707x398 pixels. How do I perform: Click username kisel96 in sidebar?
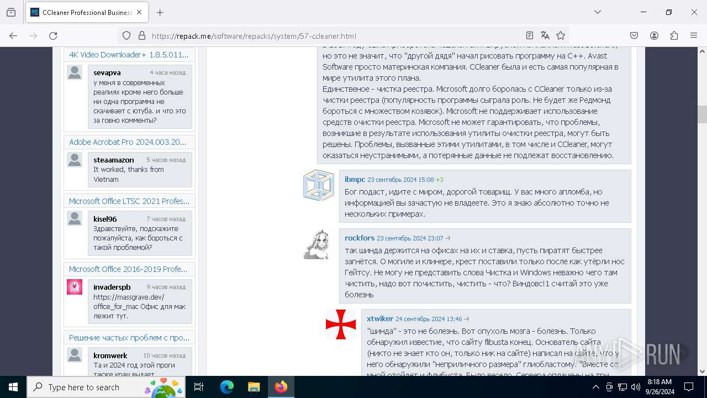click(x=105, y=219)
